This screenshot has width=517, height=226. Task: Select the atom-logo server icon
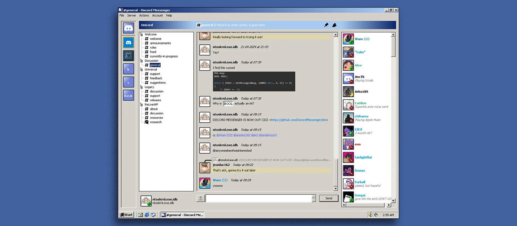coord(129,55)
